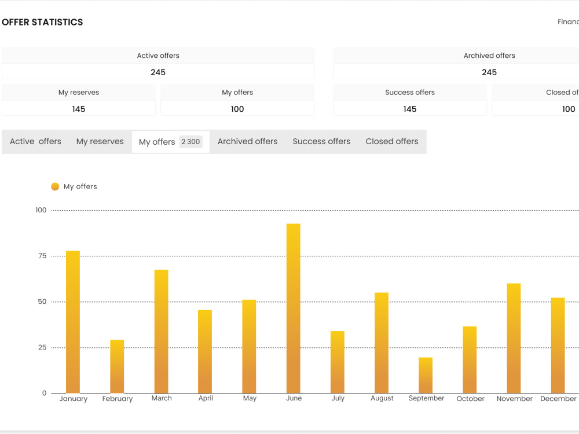
Task: Select the March bar in chart
Action: coord(162,332)
